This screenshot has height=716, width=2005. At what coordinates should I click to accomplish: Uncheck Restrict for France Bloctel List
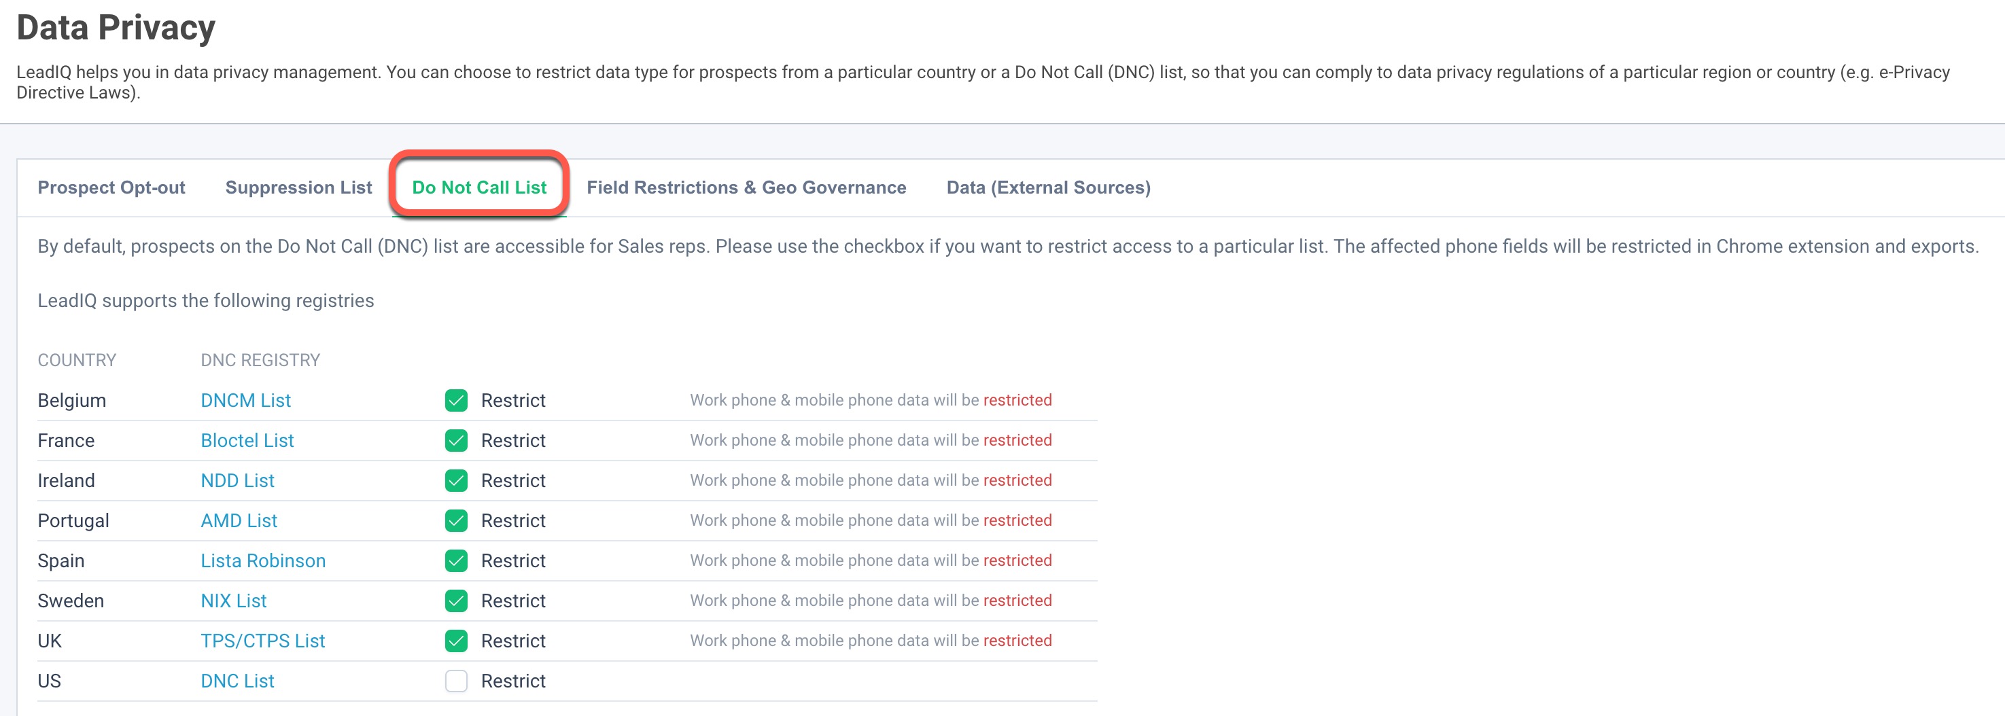pyautogui.click(x=456, y=440)
